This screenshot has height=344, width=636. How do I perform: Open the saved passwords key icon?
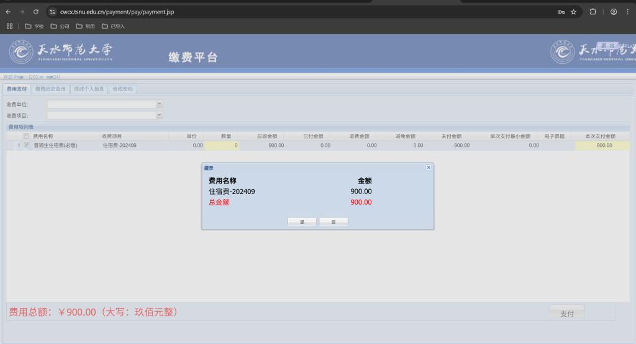(x=561, y=12)
